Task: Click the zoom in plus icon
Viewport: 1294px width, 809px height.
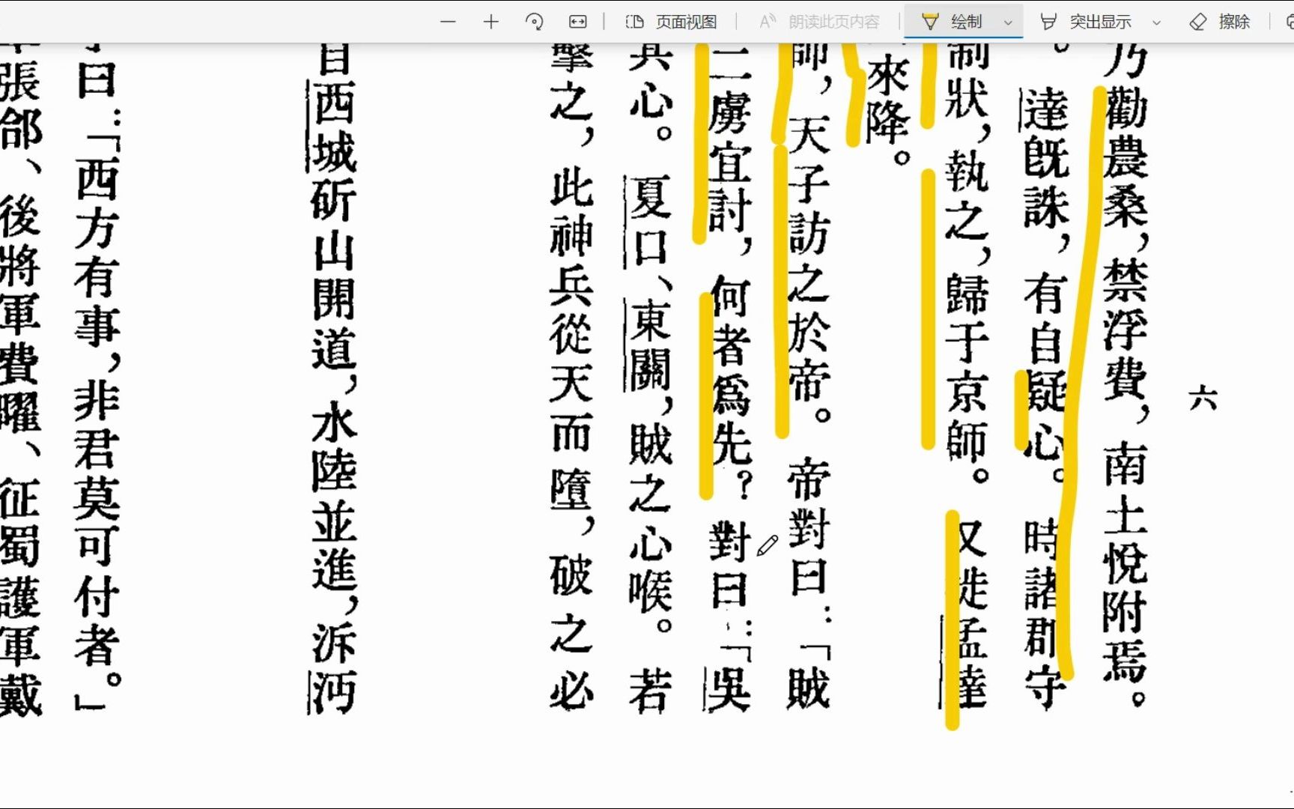Action: 490,22
